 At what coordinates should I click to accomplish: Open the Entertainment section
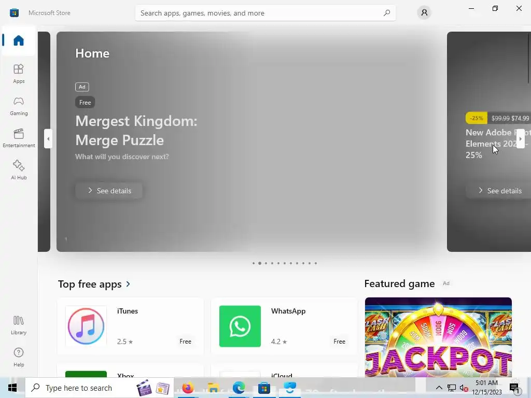tap(19, 138)
